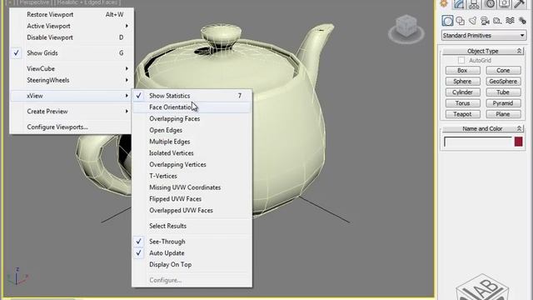Expand the Create Preview submenu
Screen dimensions: 533x300
click(x=72, y=112)
